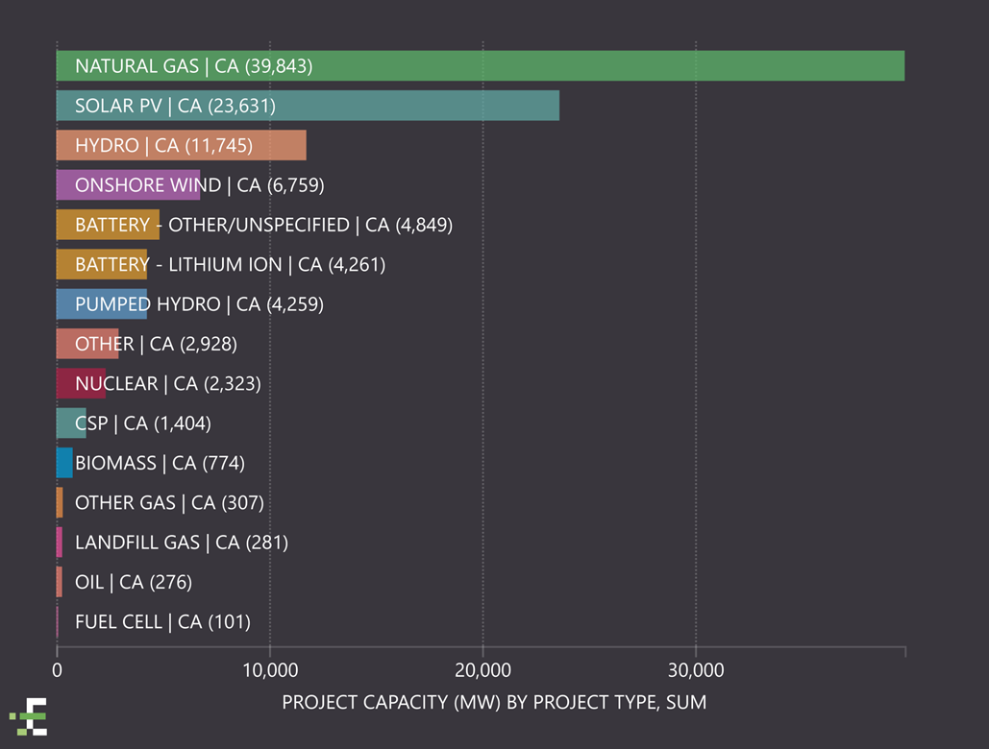Select the Other Gas bar

coord(61,502)
